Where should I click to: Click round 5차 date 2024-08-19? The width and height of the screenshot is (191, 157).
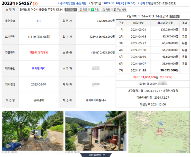coord(138,57)
